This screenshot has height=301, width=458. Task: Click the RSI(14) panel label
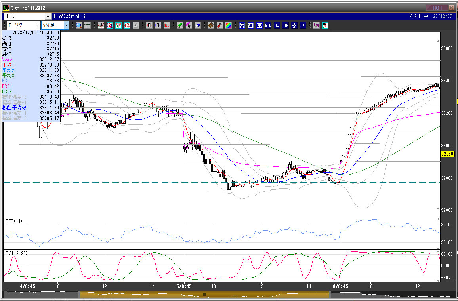pyautogui.click(x=14, y=221)
